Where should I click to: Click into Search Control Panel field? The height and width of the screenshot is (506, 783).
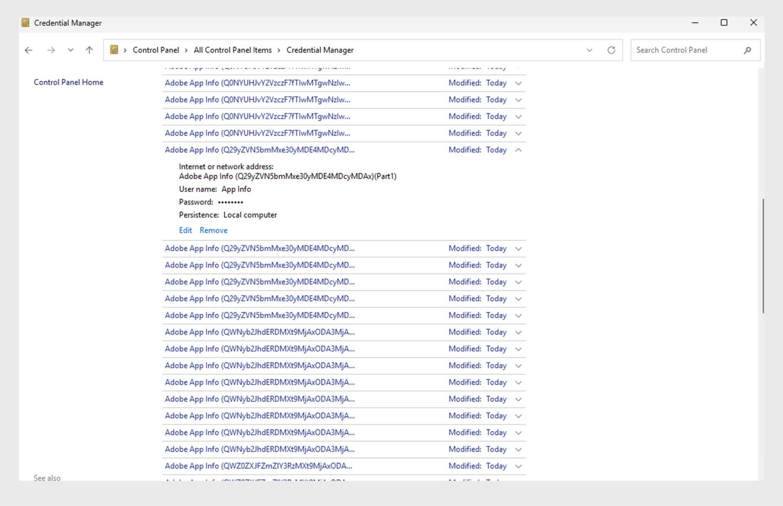[685, 50]
